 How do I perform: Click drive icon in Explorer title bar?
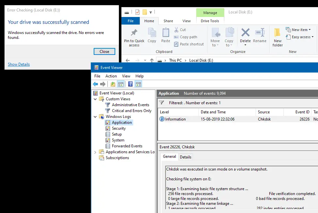(127, 12)
